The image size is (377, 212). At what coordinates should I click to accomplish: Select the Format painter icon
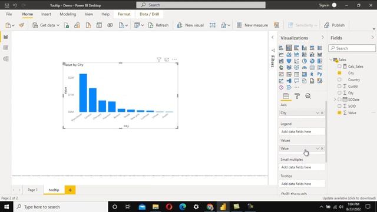(x=21, y=25)
